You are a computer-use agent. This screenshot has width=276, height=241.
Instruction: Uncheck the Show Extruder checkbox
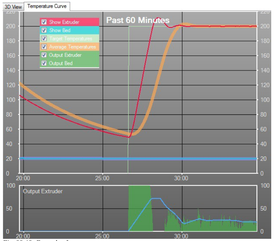44,22
